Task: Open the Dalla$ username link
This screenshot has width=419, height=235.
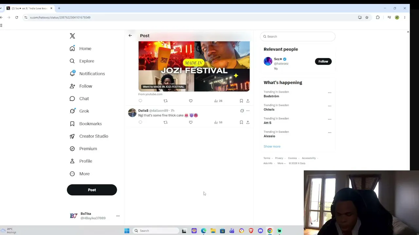Action: click(x=143, y=111)
